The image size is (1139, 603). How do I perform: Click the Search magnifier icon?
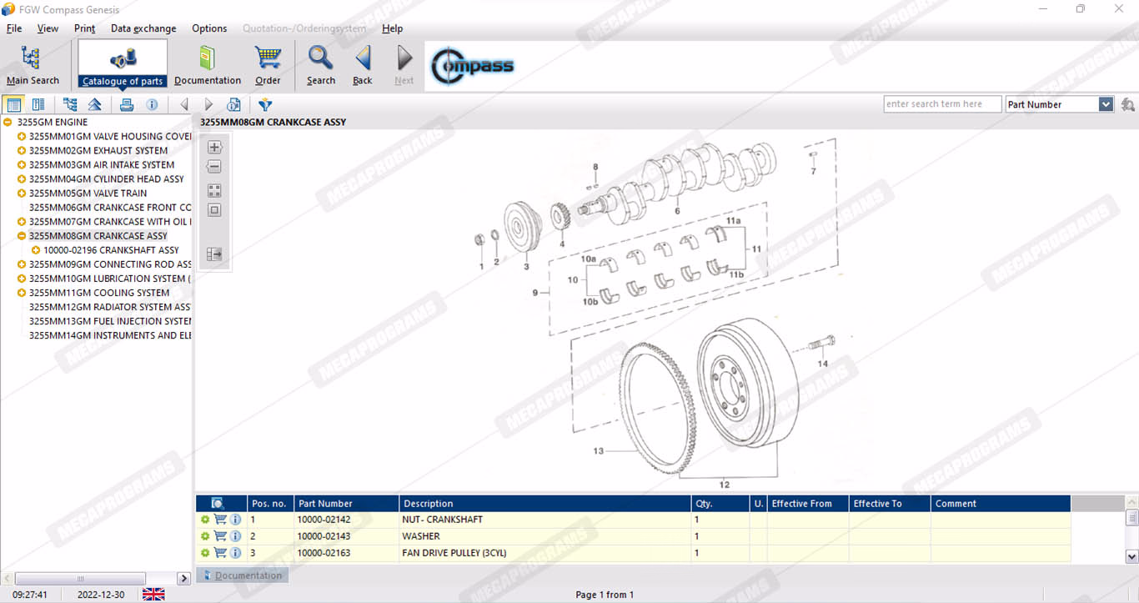click(321, 66)
